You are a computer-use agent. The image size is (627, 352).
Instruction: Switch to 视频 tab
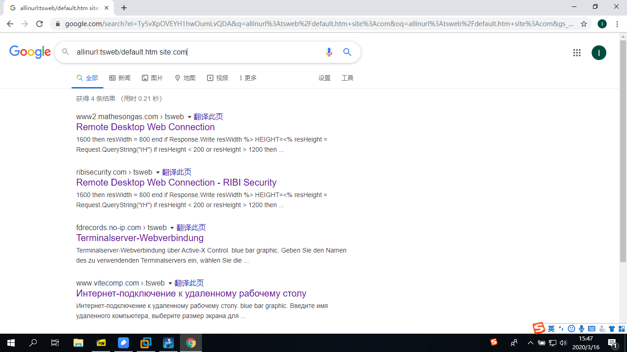coord(218,78)
